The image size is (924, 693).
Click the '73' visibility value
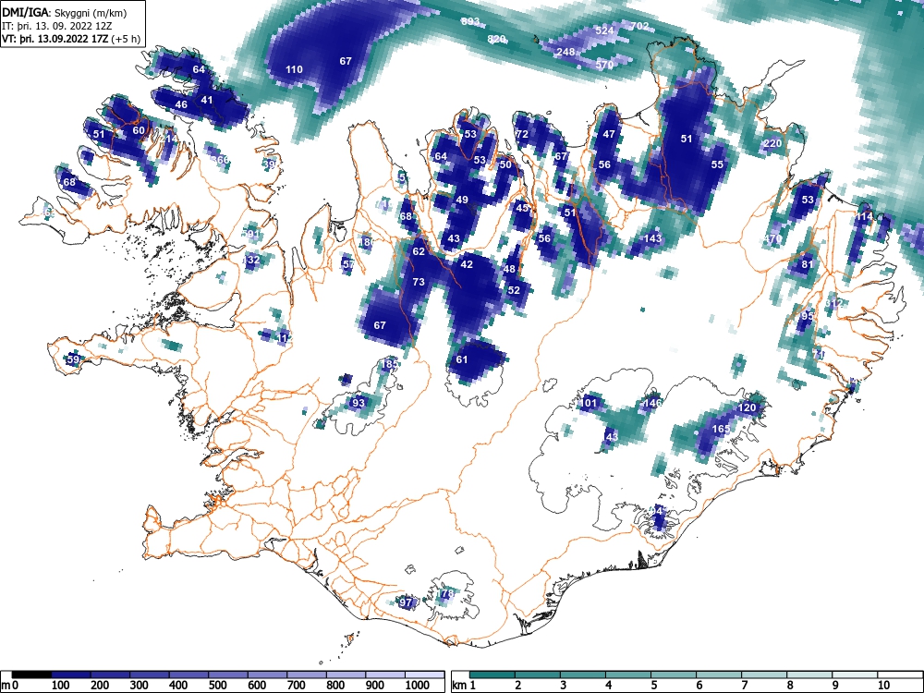419,282
